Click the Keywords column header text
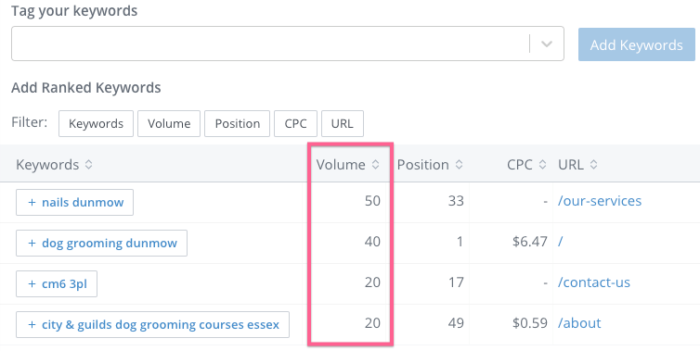Viewport: 700px width, 351px height. coord(47,165)
